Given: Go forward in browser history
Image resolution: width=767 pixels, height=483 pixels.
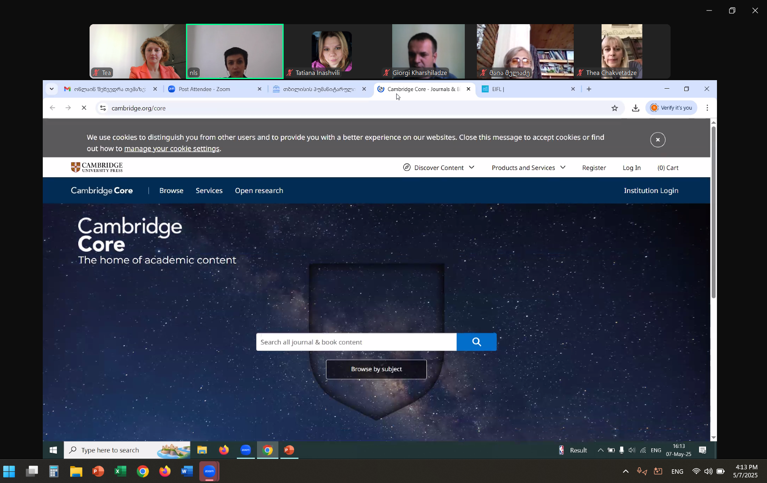Looking at the screenshot, I should [x=68, y=108].
